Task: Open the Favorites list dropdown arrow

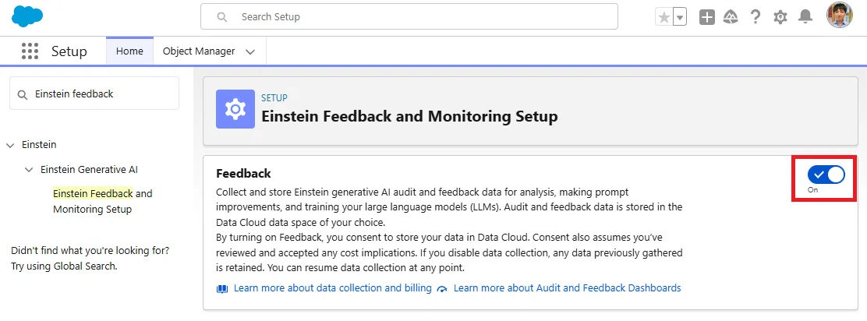Action: click(680, 17)
